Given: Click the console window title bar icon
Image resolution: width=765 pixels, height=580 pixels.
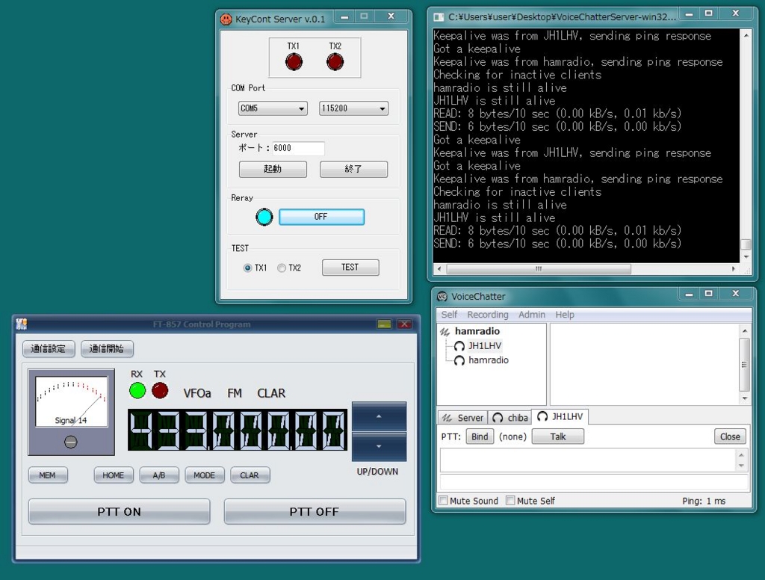Looking at the screenshot, I should 439,17.
